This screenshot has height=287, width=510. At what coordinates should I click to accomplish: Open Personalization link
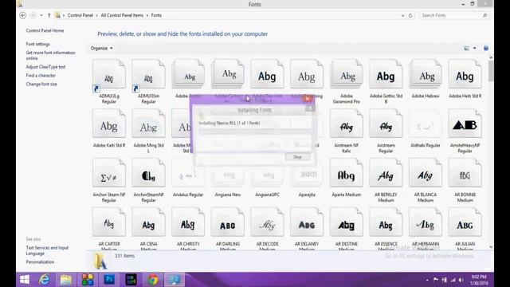click(40, 262)
